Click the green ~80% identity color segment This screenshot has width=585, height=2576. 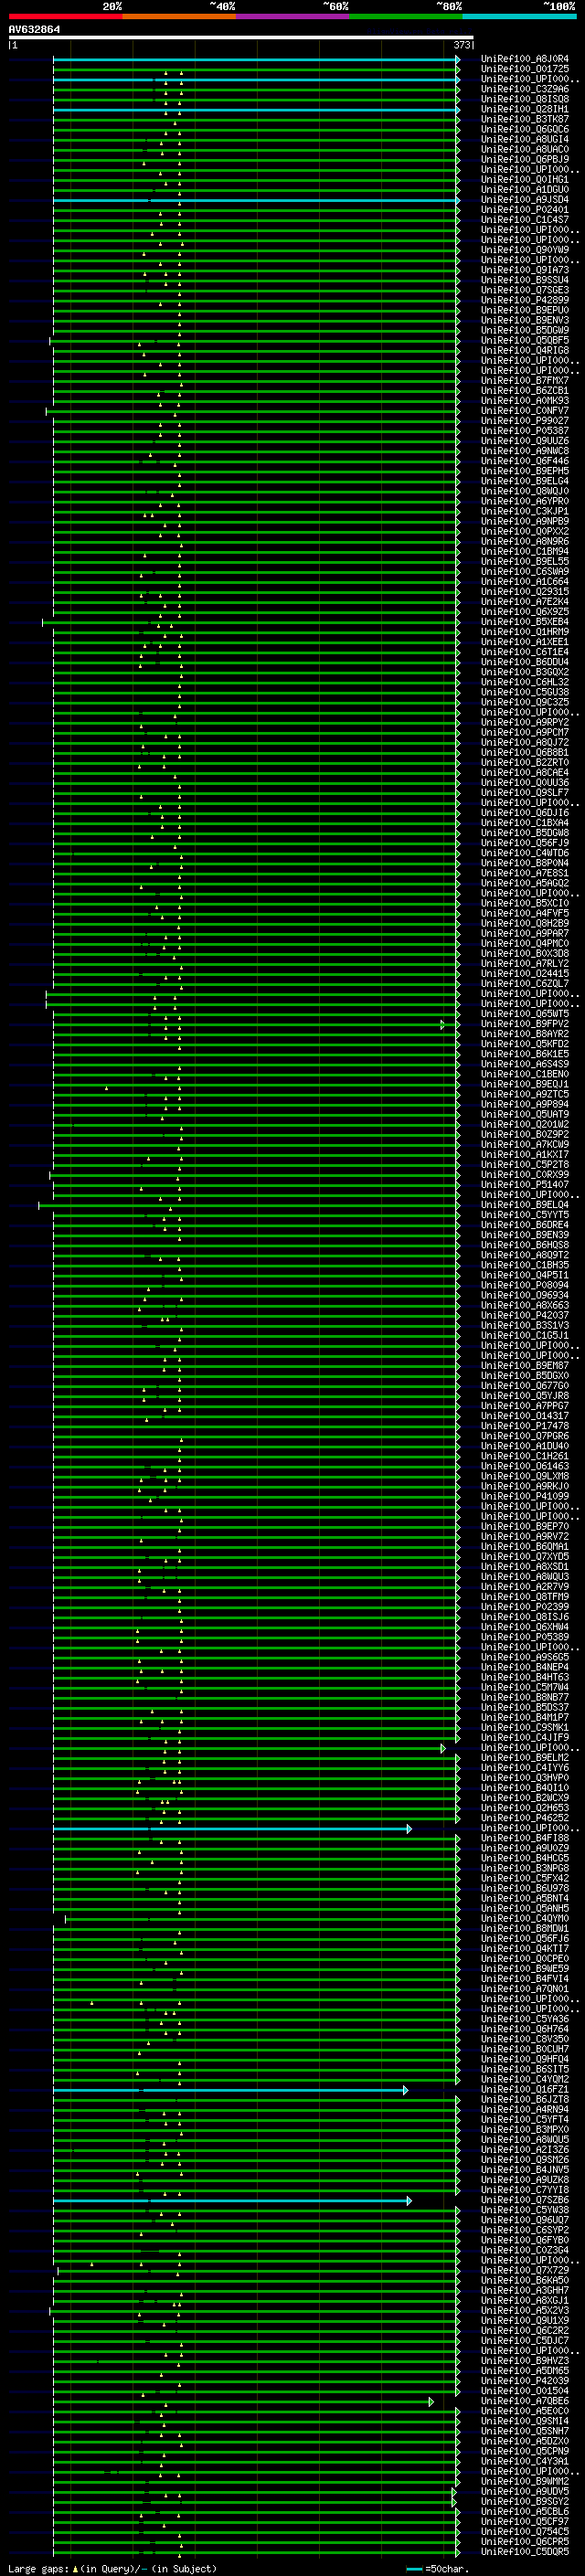pyautogui.click(x=406, y=16)
